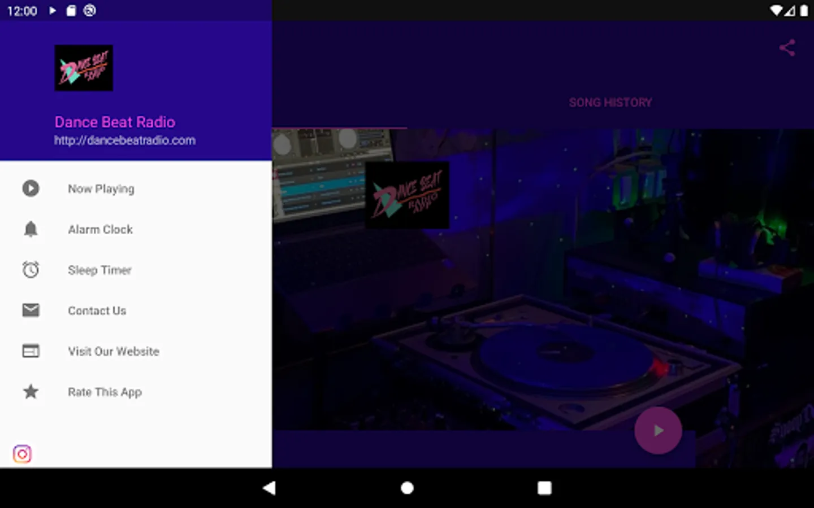Tap the Wi-Fi signal icon in status bar
Screen dimensions: 814x508
[777, 10]
